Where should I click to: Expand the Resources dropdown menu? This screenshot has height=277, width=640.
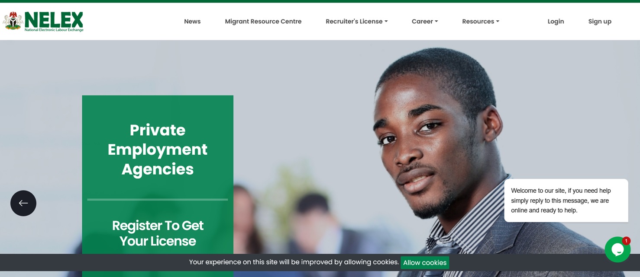(x=481, y=21)
